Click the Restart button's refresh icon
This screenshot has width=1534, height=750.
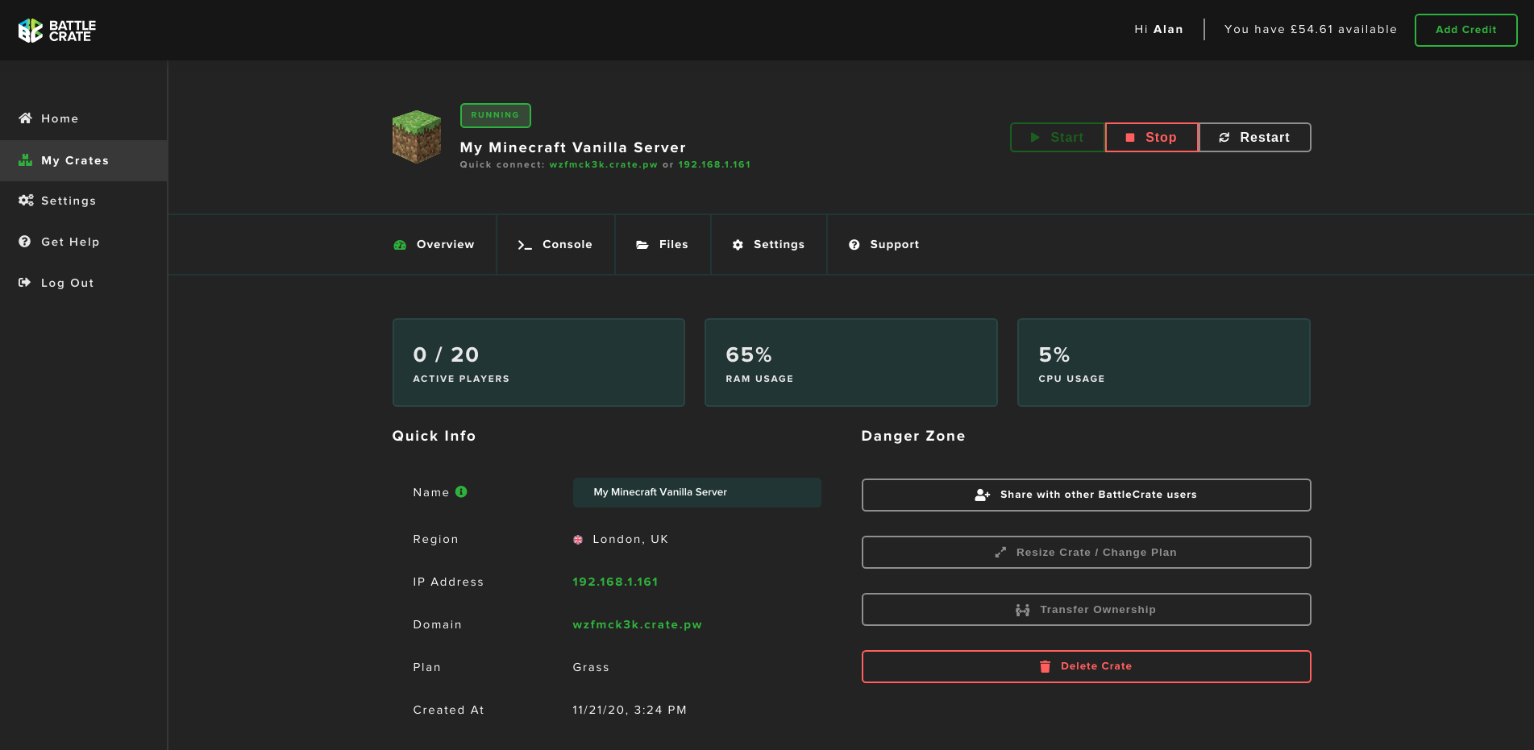tap(1224, 138)
